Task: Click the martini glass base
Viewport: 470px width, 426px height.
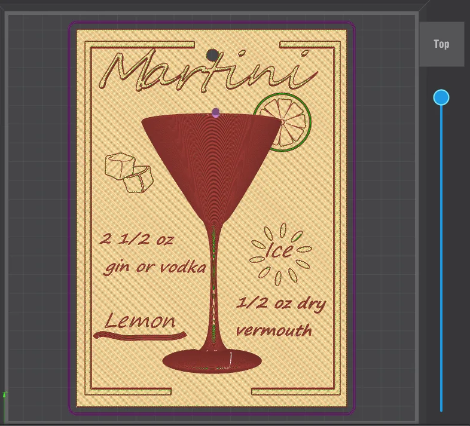Action: [x=212, y=360]
